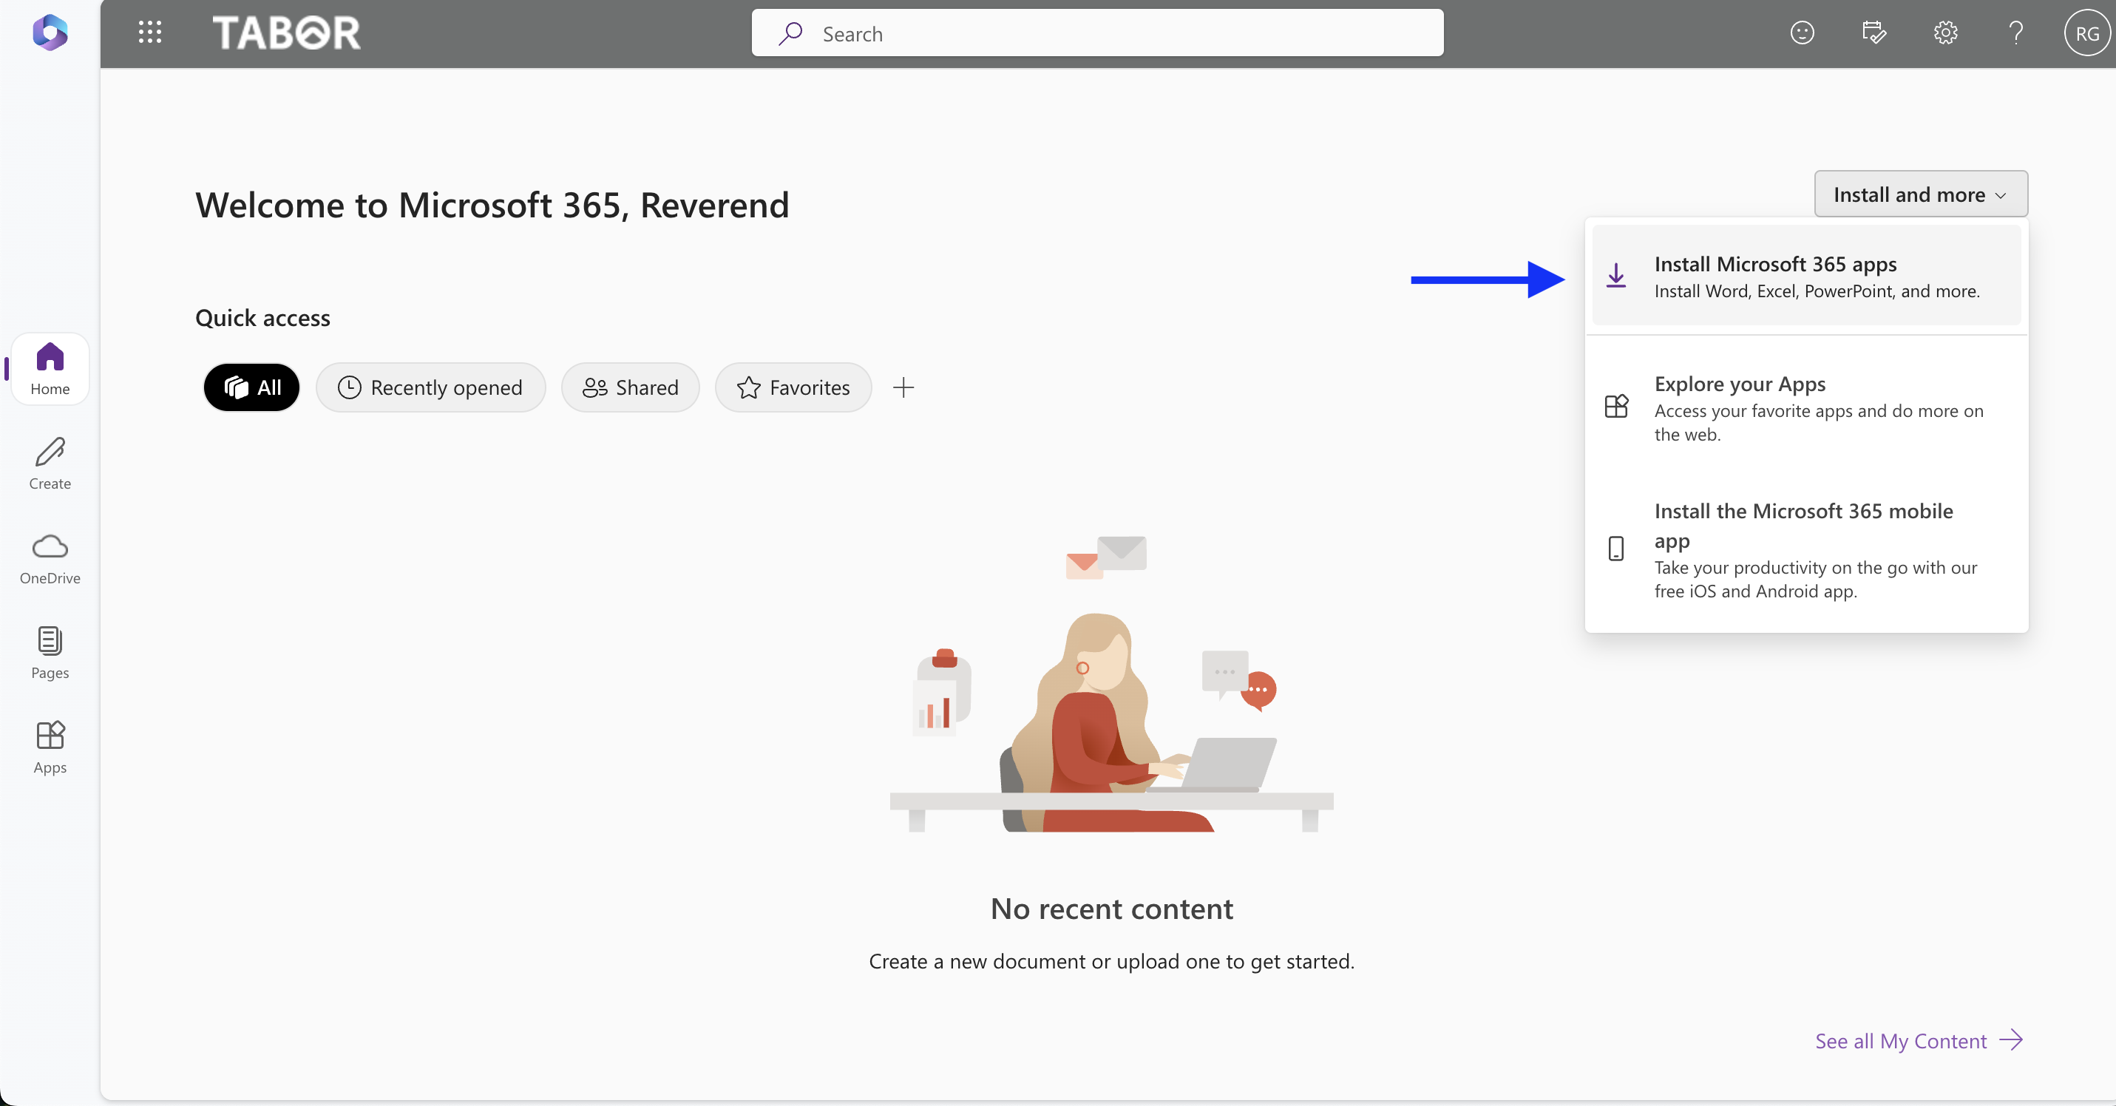Send feedback via the smiley icon
This screenshot has width=2116, height=1106.
[x=1803, y=33]
